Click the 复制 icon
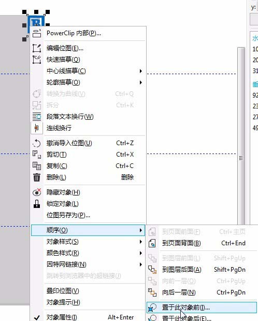 click(37, 166)
